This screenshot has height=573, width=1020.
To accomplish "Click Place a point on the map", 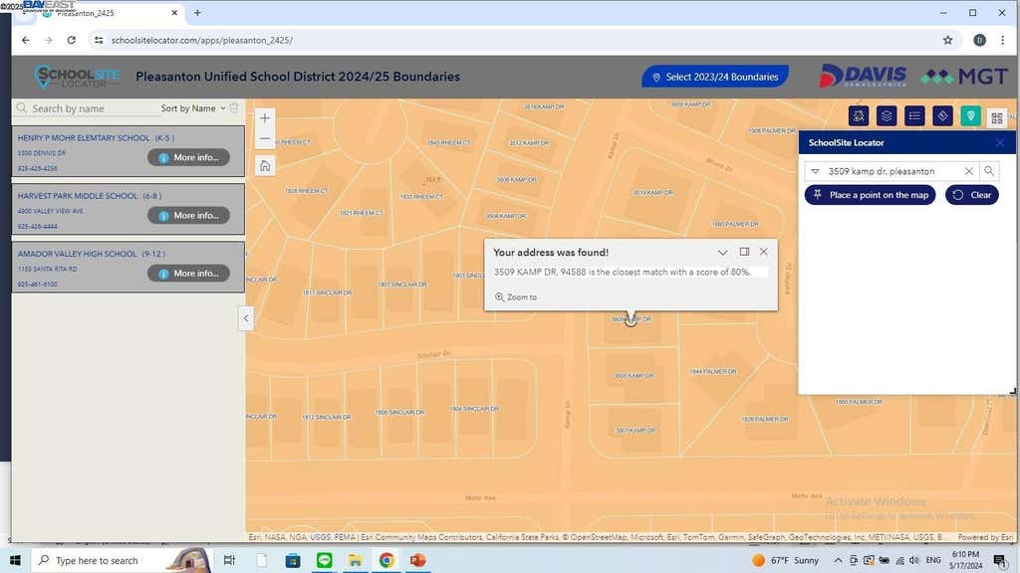I will coord(870,195).
